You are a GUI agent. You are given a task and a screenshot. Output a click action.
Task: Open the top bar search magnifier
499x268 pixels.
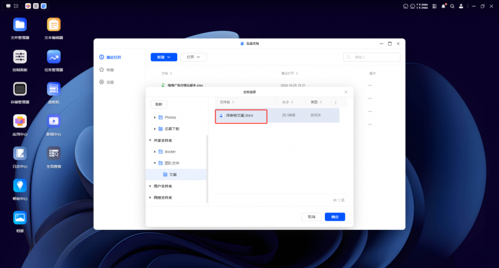click(x=452, y=6)
